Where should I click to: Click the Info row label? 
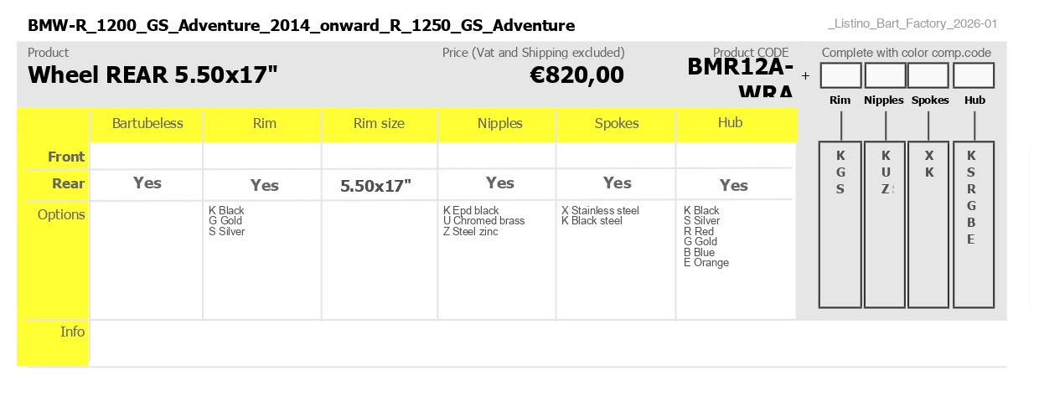(73, 332)
